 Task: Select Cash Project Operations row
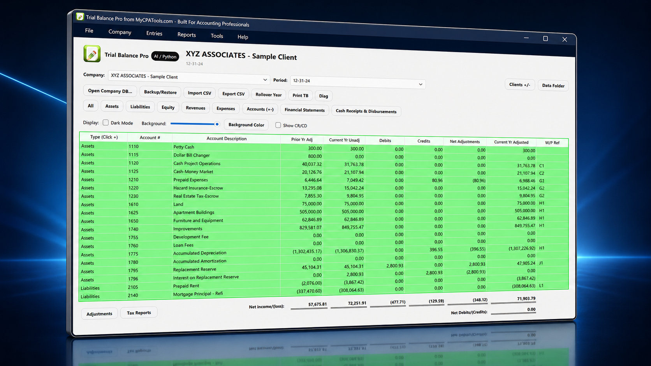pos(323,164)
